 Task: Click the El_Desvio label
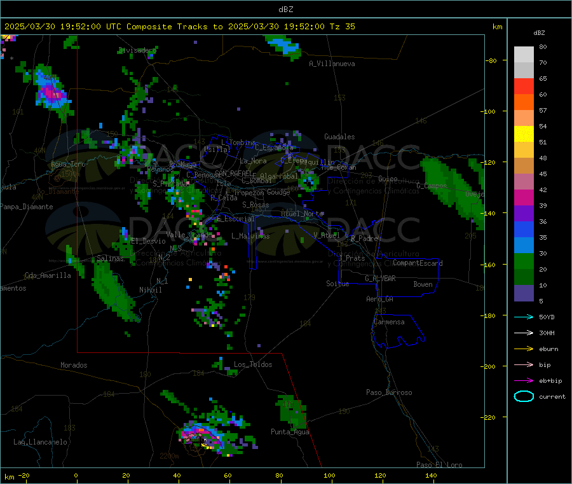point(149,241)
